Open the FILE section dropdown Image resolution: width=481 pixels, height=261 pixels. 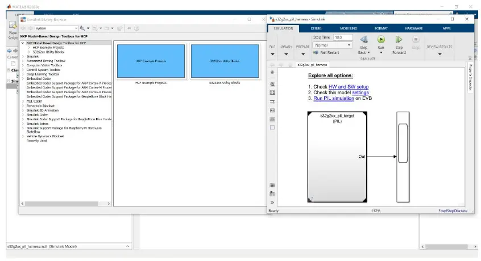[272, 54]
